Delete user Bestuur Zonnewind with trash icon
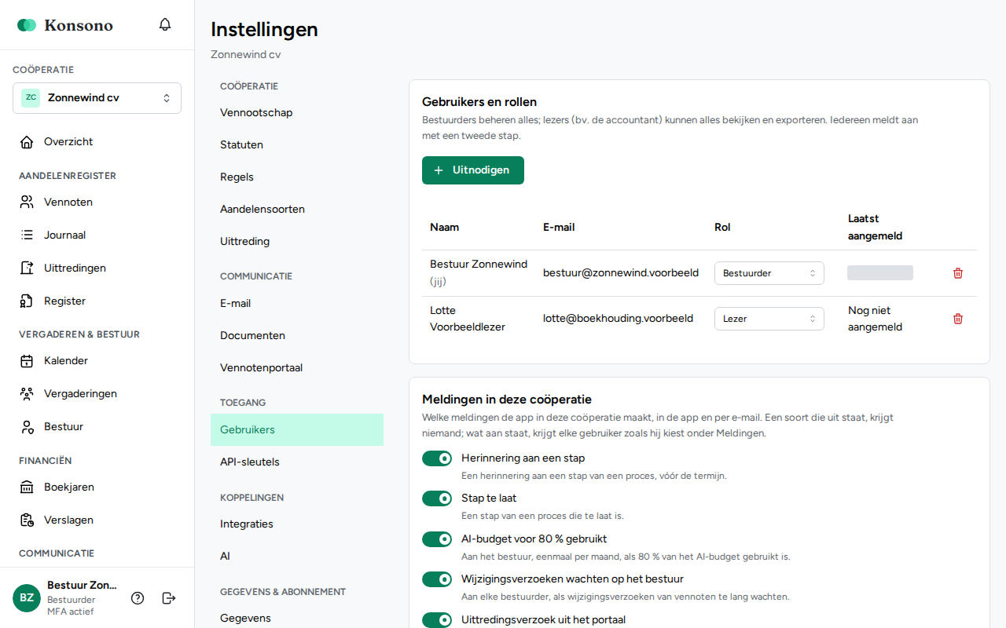This screenshot has height=628, width=1006. tap(957, 273)
